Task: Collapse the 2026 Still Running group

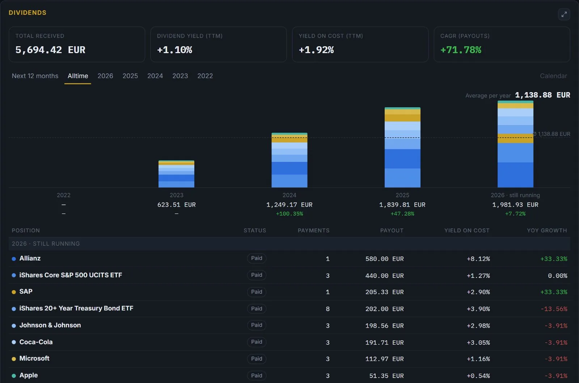Action: click(289, 244)
